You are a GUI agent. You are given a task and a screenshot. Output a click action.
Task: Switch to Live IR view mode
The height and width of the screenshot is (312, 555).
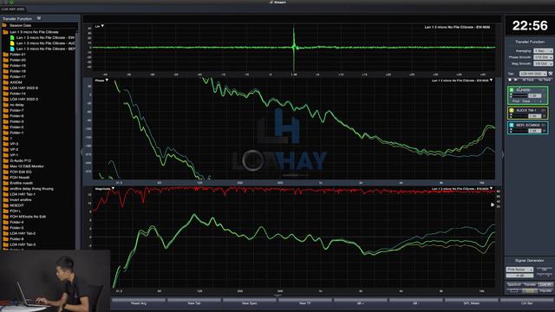coord(545,285)
